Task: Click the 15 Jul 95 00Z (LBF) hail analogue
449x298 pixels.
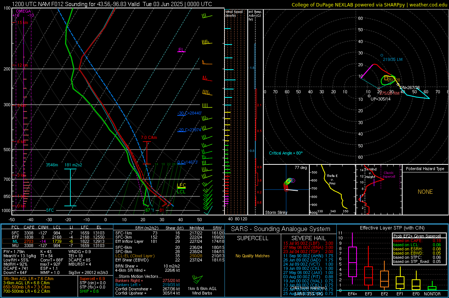Action: [308, 243]
